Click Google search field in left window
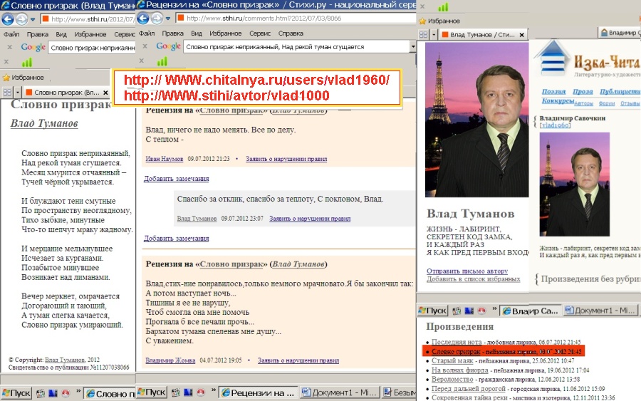The height and width of the screenshot is (401, 641). pos(92,48)
